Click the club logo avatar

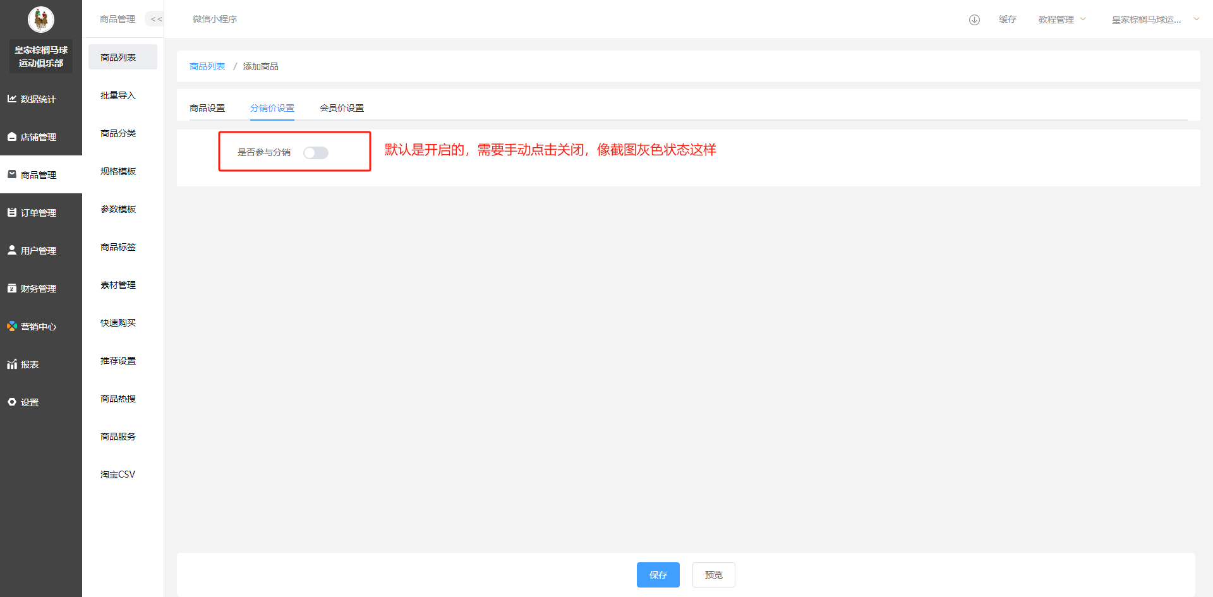[x=41, y=20]
